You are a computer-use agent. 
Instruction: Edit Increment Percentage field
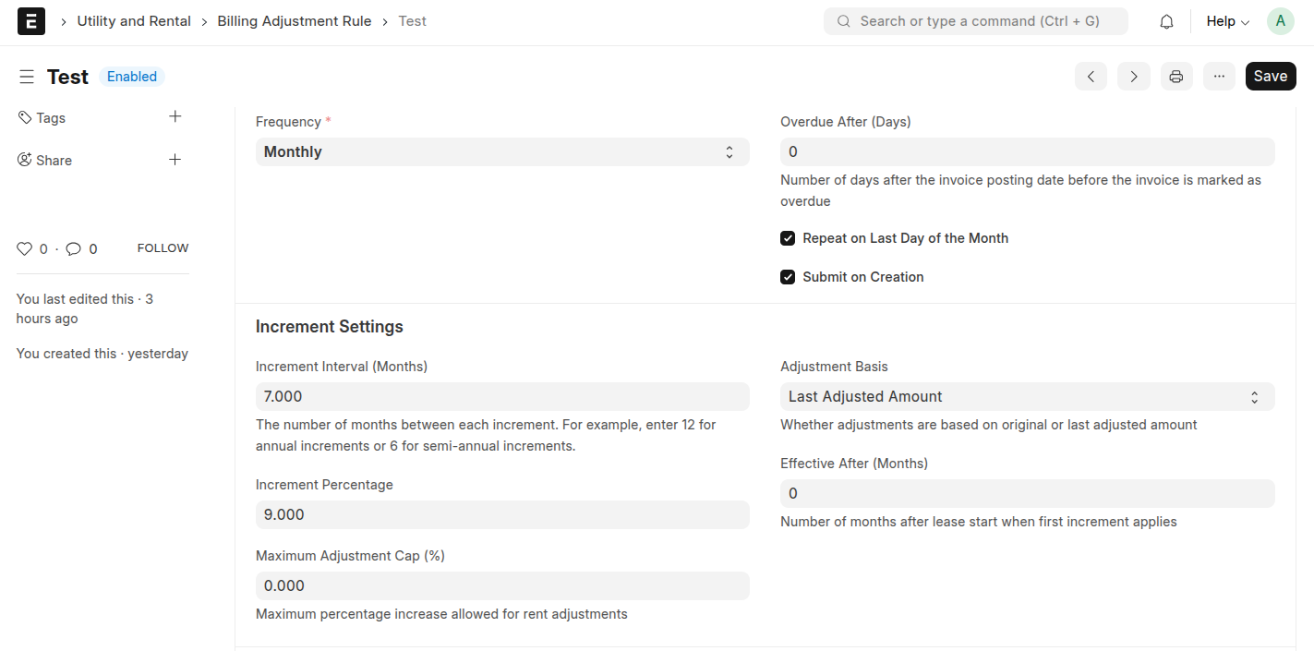point(502,515)
